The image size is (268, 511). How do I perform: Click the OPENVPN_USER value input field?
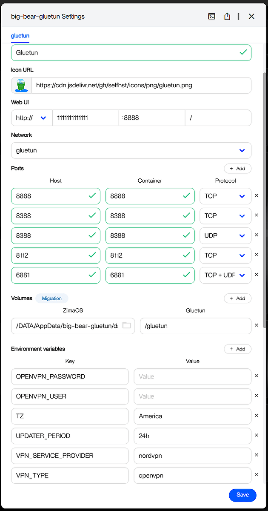[x=192, y=396]
